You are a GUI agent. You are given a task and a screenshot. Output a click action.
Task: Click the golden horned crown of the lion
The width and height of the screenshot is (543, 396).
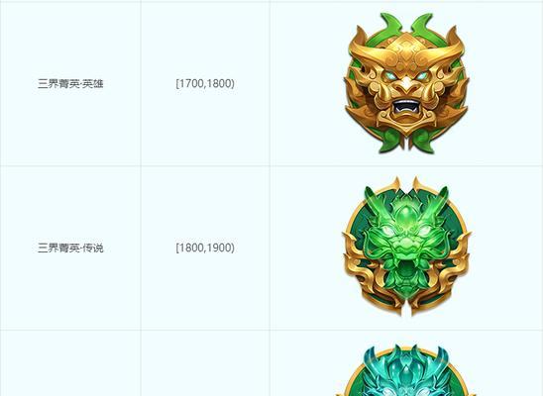406,51
